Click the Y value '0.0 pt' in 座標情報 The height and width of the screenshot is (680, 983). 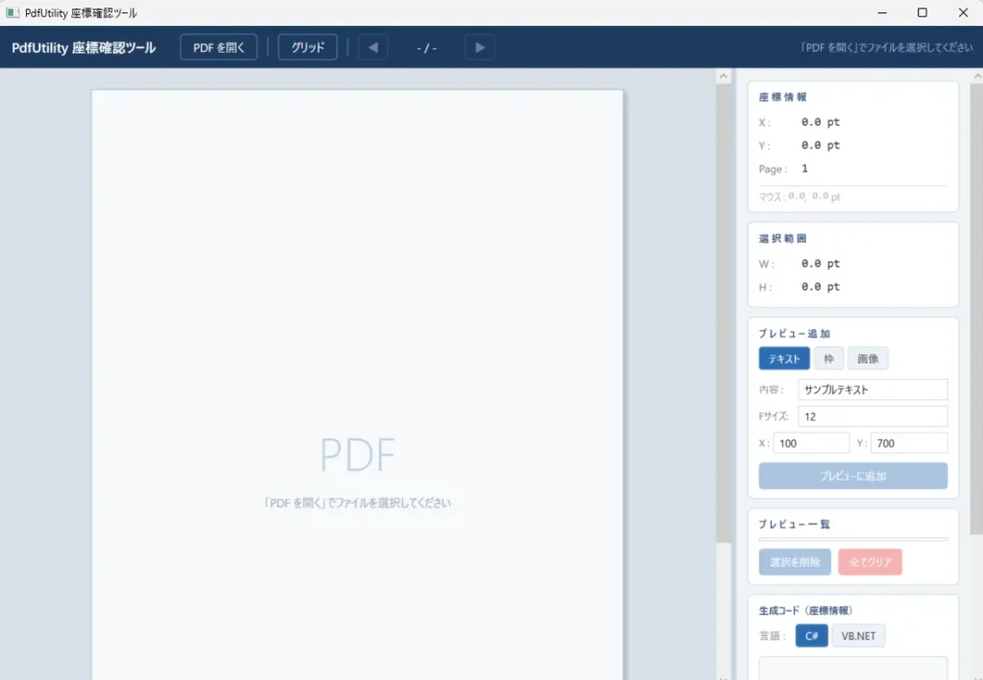(821, 145)
